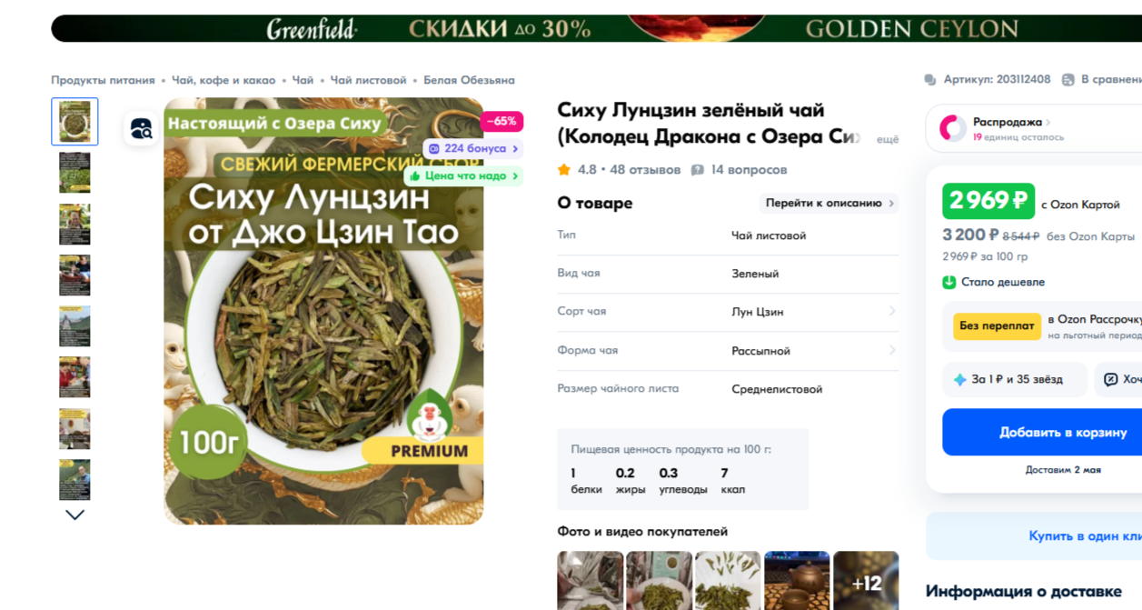
Task: Expand the Форма чая Рассыпной row
Action: (x=728, y=351)
